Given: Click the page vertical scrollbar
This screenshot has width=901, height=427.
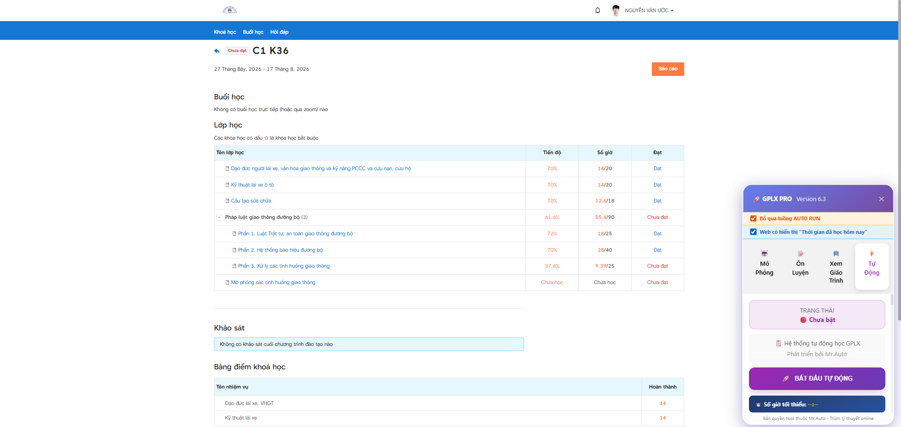Looking at the screenshot, I should click(x=899, y=159).
